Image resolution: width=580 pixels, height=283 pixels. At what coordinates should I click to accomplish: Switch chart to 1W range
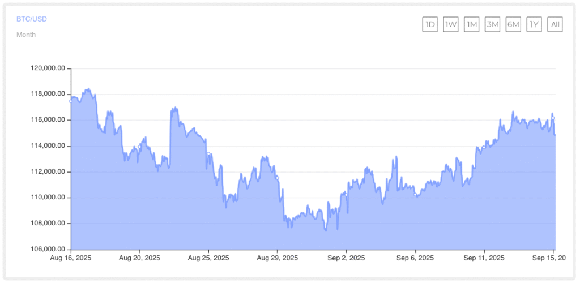(451, 25)
